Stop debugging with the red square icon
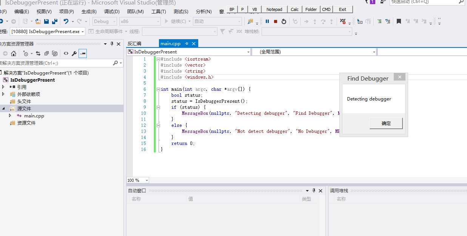This screenshot has height=236, width=467. (x=276, y=21)
